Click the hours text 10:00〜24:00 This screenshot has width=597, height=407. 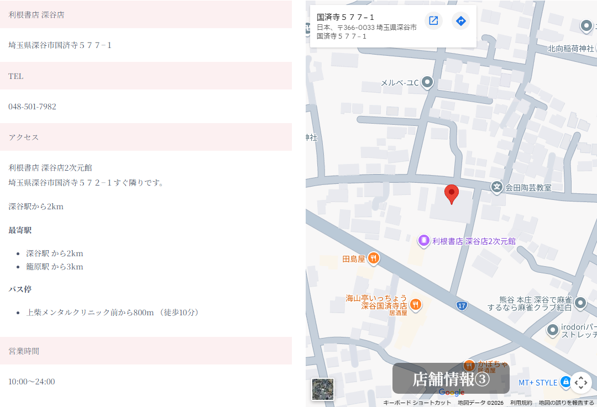pos(32,382)
